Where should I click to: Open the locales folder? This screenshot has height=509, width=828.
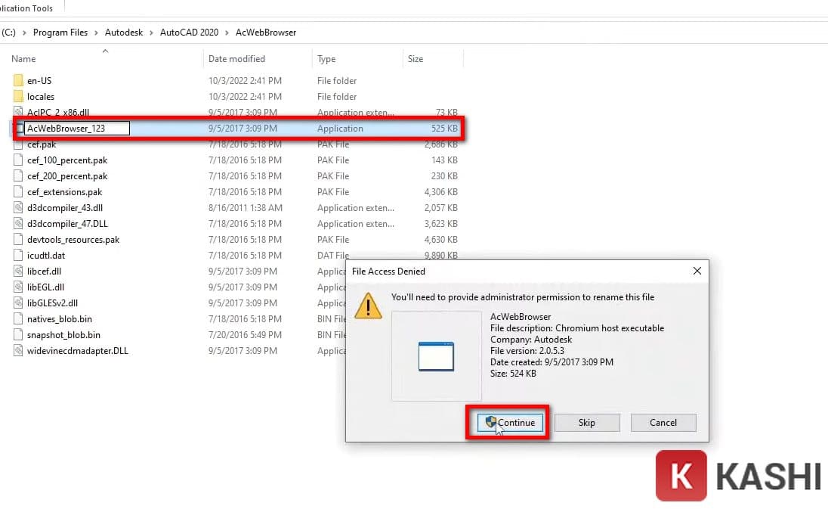pos(41,96)
